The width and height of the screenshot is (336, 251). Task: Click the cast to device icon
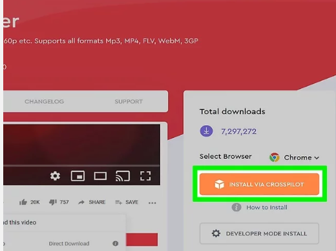tap(123, 176)
